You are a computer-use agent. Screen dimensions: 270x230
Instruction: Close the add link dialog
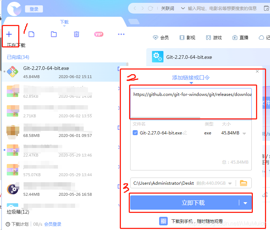(x=257, y=71)
